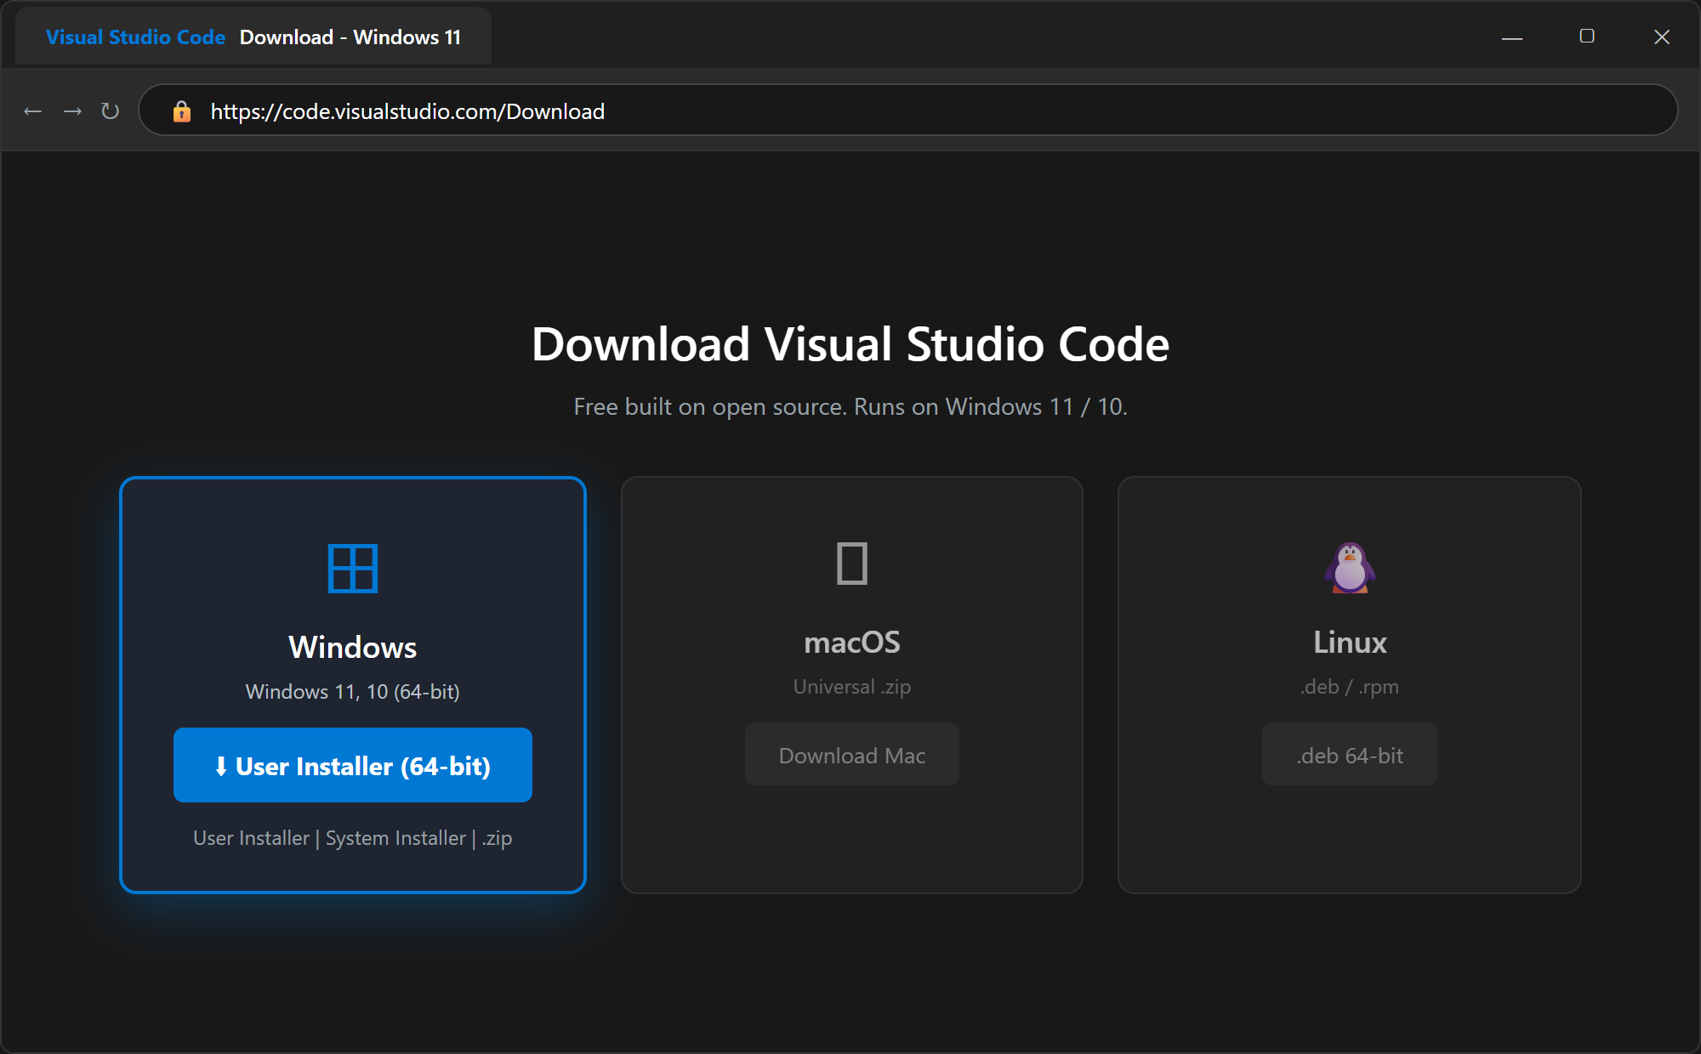Click the 'Windows 11, 10 (64-bit)' text
The width and height of the screenshot is (1701, 1054).
pos(353,692)
